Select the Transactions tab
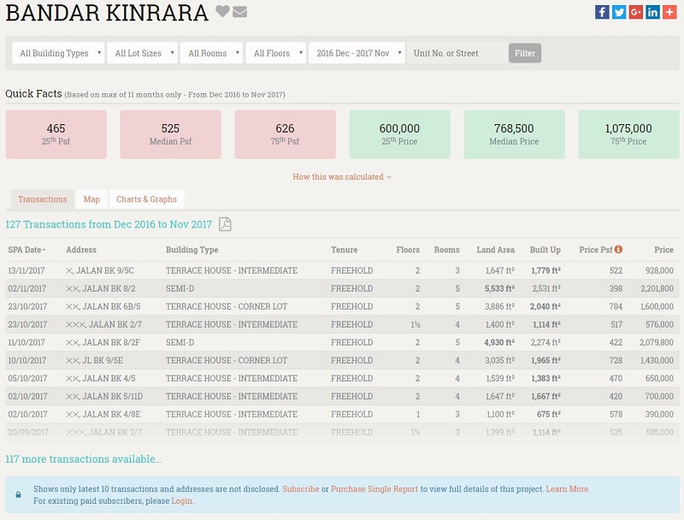This screenshot has height=520, width=684. 42,199
